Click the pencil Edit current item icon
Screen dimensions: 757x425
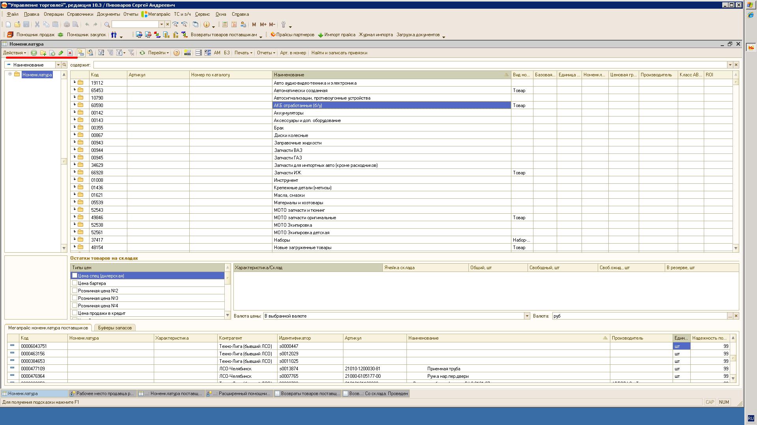[x=61, y=53]
